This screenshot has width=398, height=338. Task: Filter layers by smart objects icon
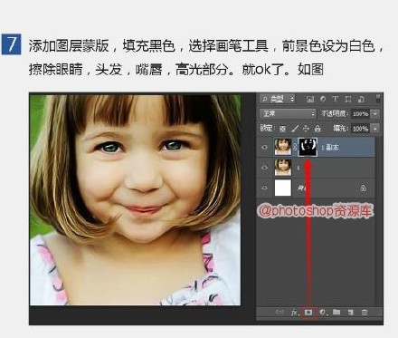coord(361,99)
